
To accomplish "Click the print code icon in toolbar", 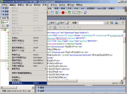I will [x=50, y=28].
